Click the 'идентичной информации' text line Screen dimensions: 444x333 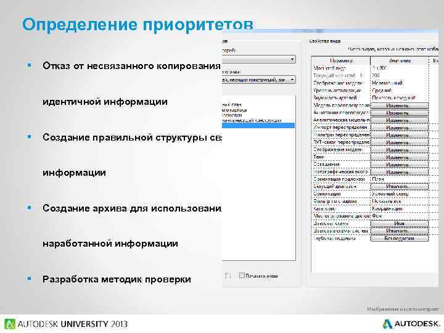105,101
